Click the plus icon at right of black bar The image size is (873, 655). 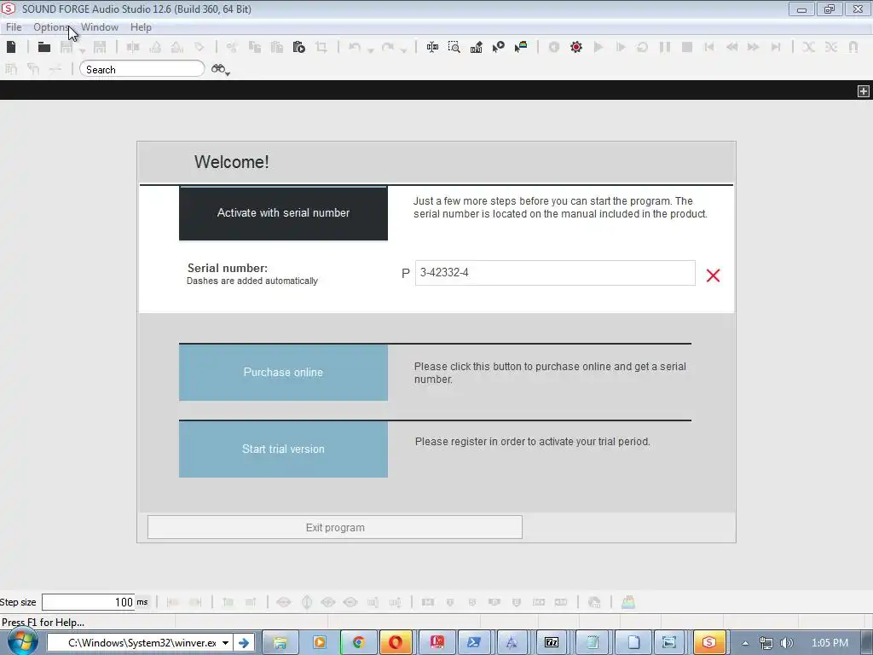(863, 90)
